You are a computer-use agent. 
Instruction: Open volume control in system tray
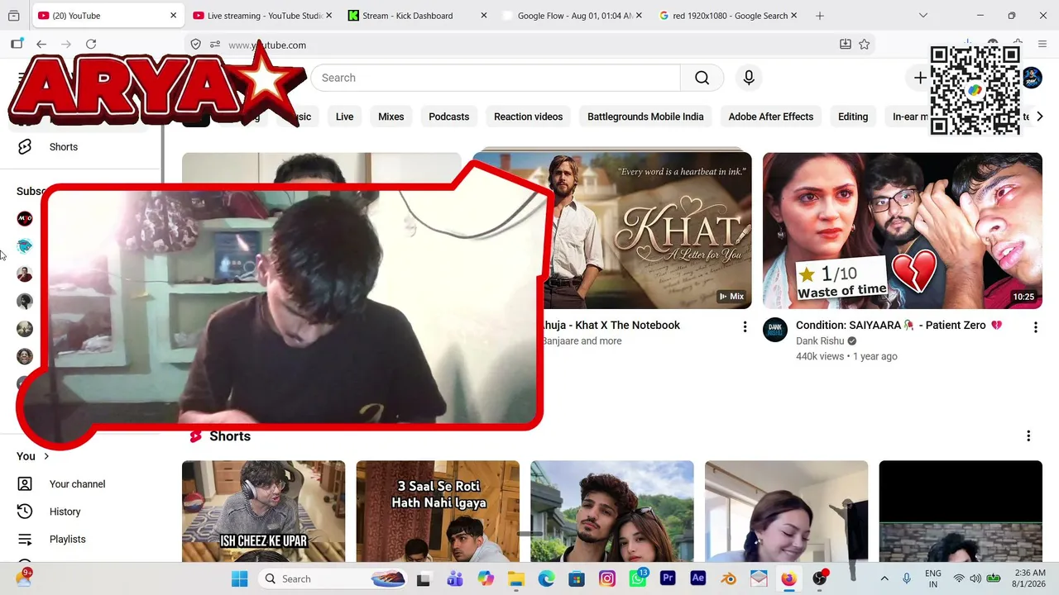975,578
